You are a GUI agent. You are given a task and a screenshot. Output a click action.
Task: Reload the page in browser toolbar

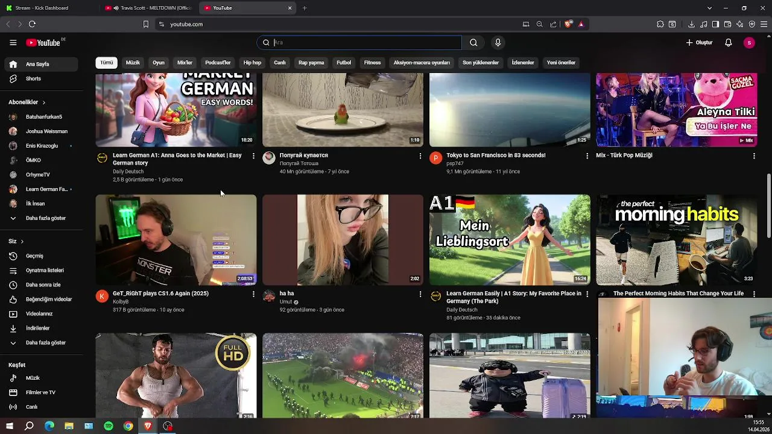pos(32,24)
